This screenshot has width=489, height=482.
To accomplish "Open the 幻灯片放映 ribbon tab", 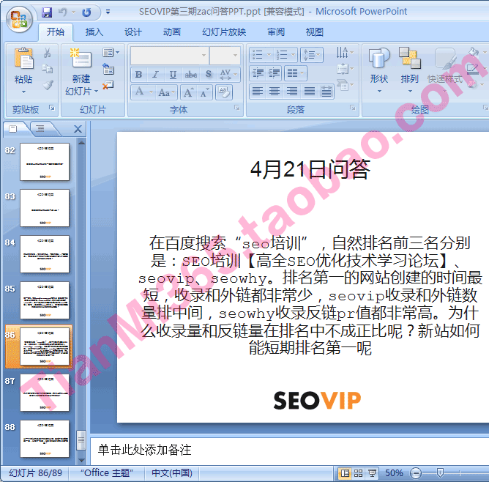I will click(224, 31).
